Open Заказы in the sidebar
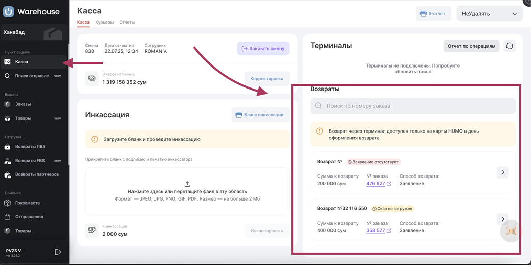This screenshot has height=265, width=531. 23,104
